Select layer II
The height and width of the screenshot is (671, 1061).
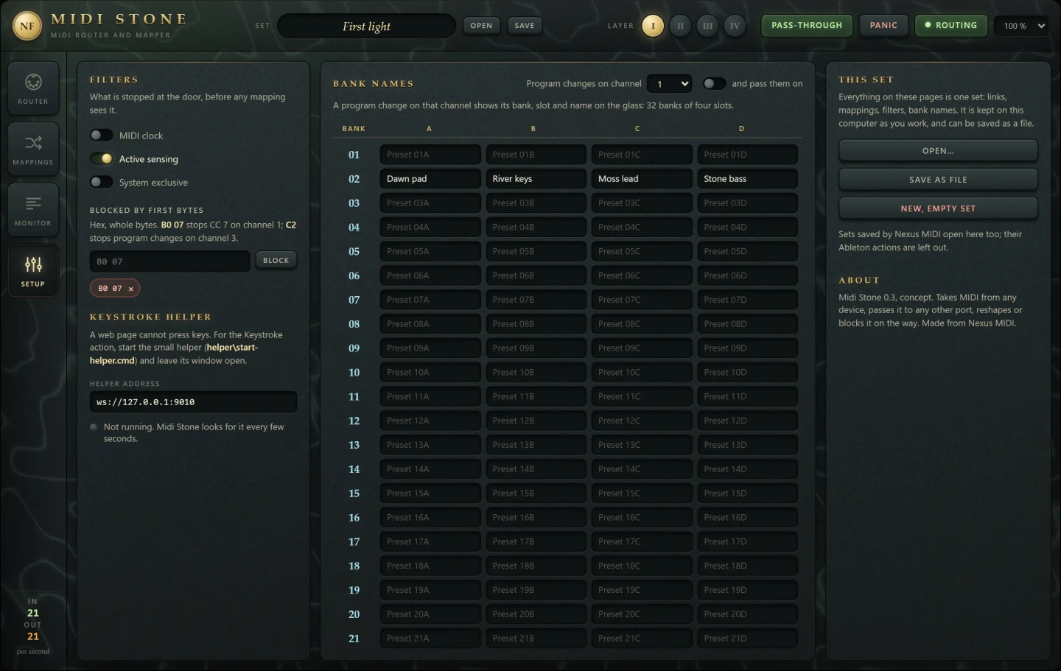[x=680, y=26]
